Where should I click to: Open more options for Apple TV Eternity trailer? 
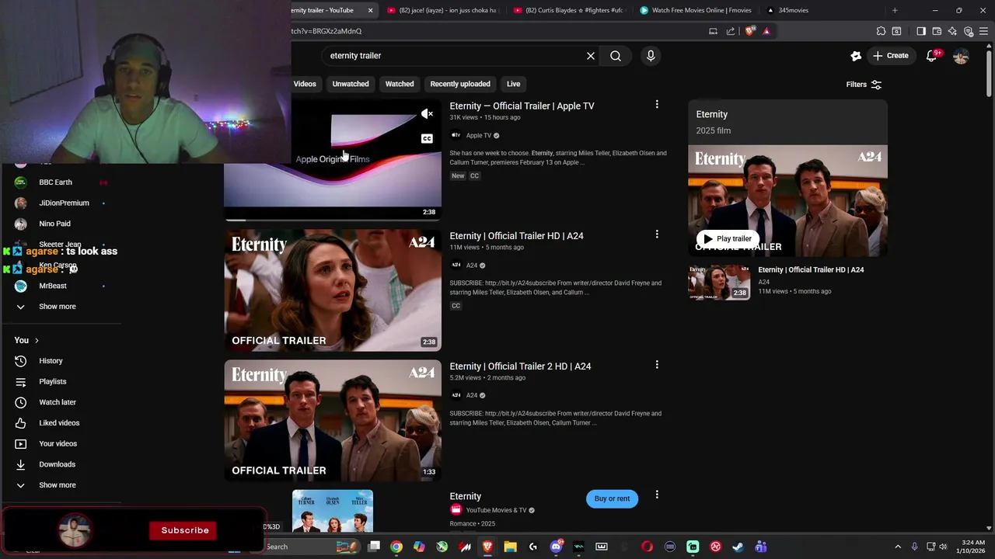click(x=657, y=104)
